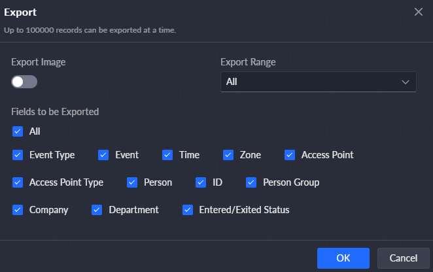Untick the Person Group checkbox
433x272 pixels.
(251, 182)
